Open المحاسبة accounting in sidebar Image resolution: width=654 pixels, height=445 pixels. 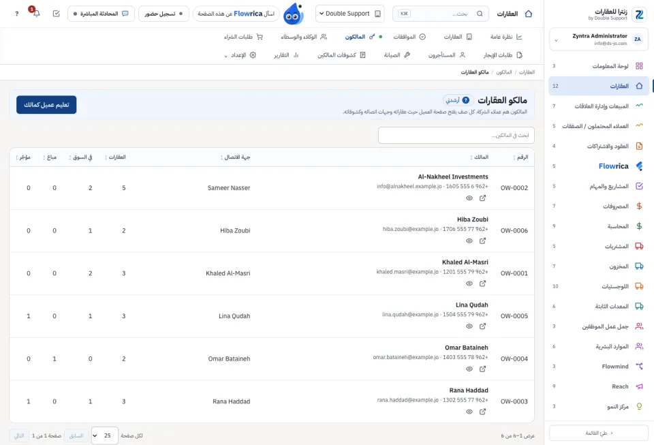[x=599, y=226]
